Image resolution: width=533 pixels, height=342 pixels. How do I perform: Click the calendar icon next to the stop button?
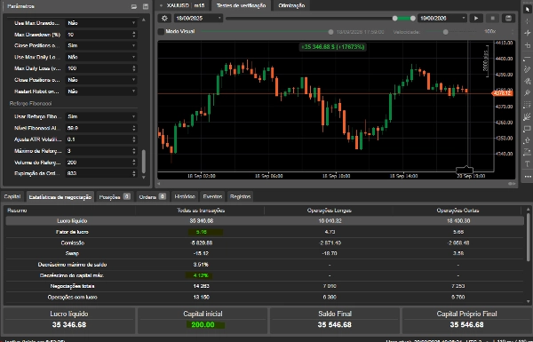508,18
